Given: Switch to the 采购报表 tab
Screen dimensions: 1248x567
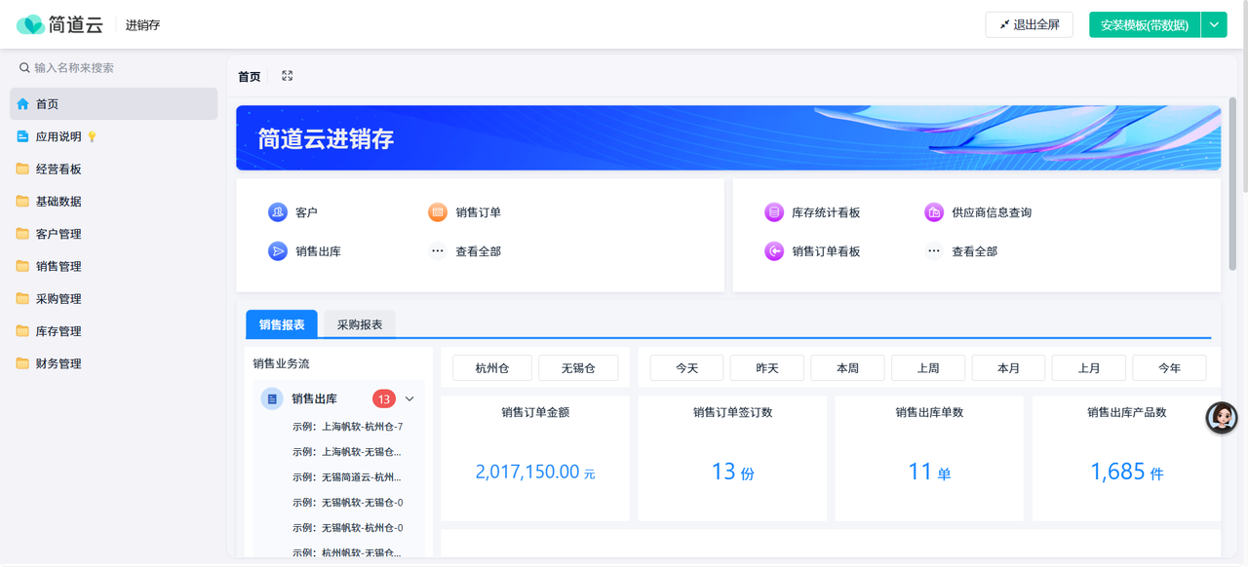Looking at the screenshot, I should click(x=360, y=324).
